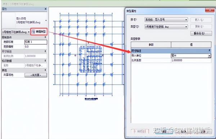Viewport: 216px width, 139px height.
Task: Click the Edit Type icon button (编辑类型)
Action: tap(39, 32)
